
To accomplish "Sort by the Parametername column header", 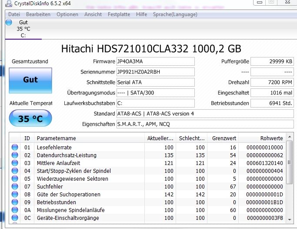I will (x=90, y=138).
